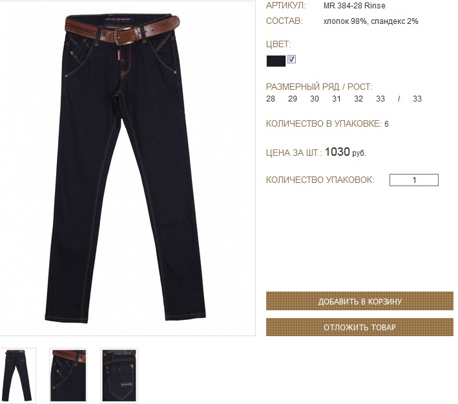458x404 pixels.
Task: Click the Добавить в корзину button
Action: [x=360, y=301]
